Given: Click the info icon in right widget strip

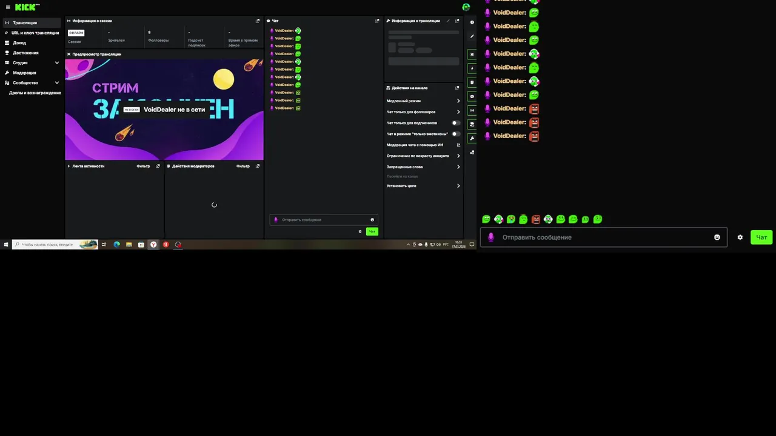Looking at the screenshot, I should click(472, 22).
